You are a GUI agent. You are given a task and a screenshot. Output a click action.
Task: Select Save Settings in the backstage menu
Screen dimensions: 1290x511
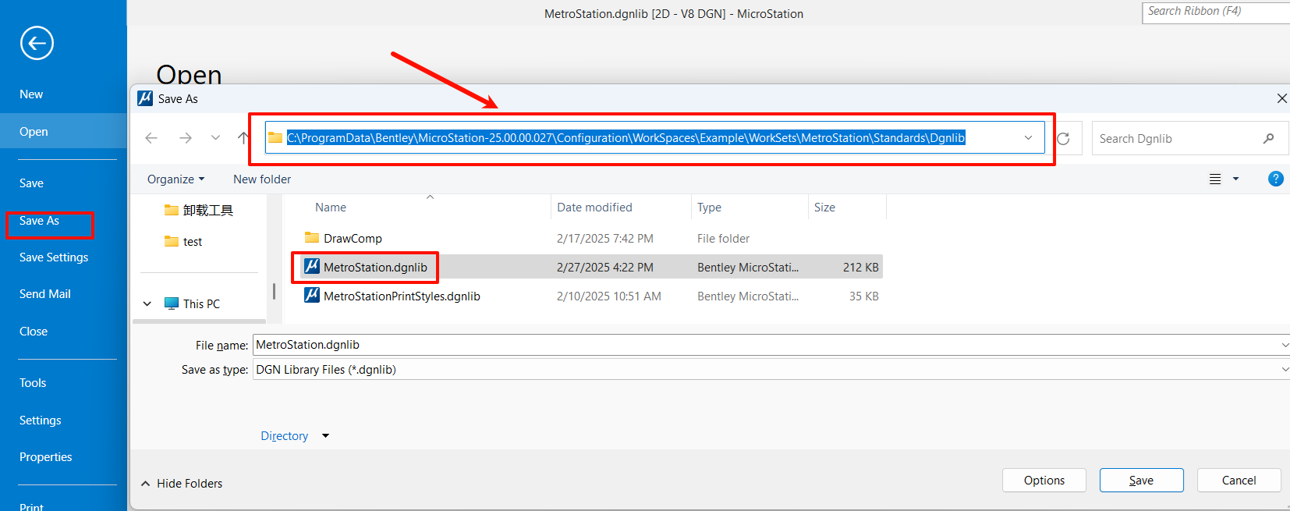click(x=54, y=257)
